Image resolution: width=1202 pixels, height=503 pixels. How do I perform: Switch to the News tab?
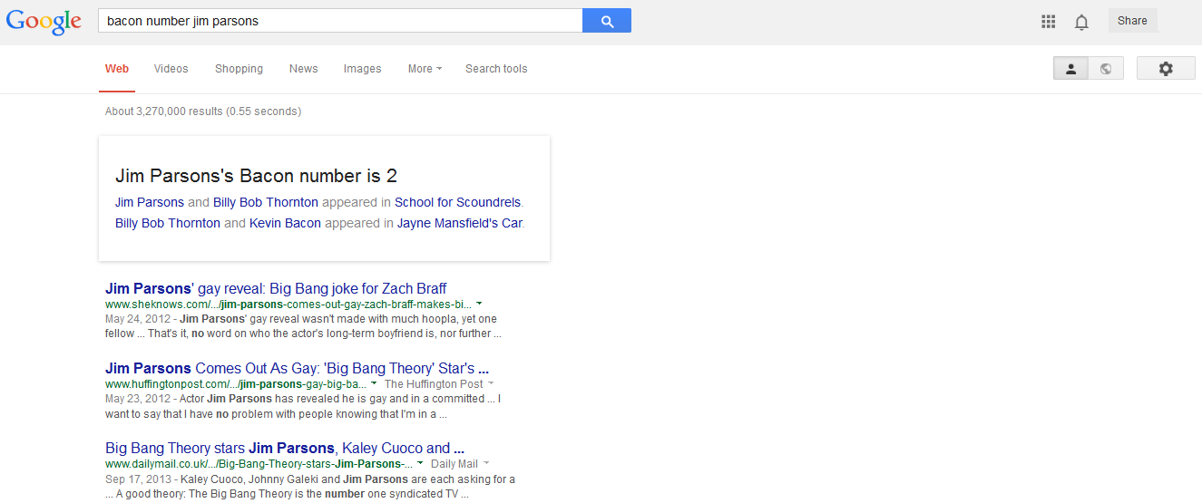point(304,69)
